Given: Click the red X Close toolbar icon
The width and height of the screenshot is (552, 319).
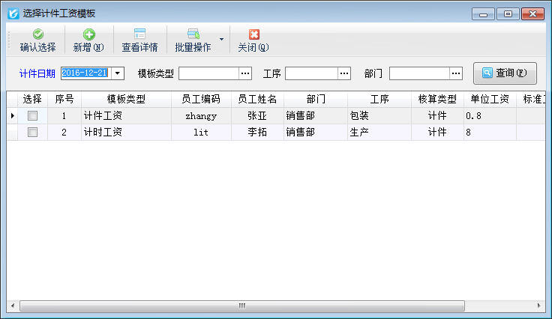Looking at the screenshot, I should [x=253, y=34].
